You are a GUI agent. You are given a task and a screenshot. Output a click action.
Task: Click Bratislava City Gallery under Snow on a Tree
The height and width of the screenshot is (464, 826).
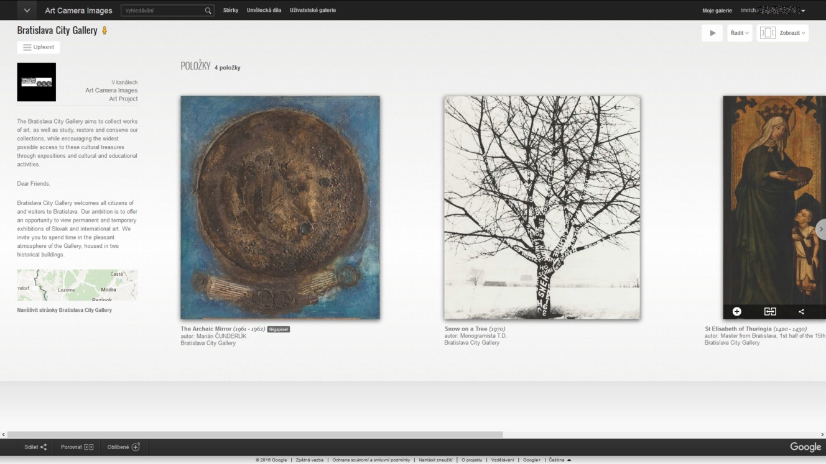coord(471,343)
